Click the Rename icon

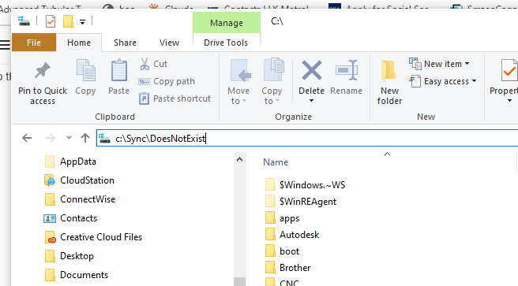click(x=346, y=70)
